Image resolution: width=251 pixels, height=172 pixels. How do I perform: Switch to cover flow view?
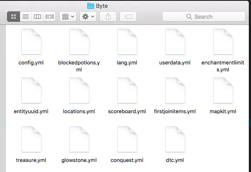[x=50, y=17]
